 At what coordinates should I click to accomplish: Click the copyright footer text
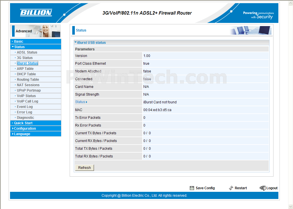(x=144, y=195)
